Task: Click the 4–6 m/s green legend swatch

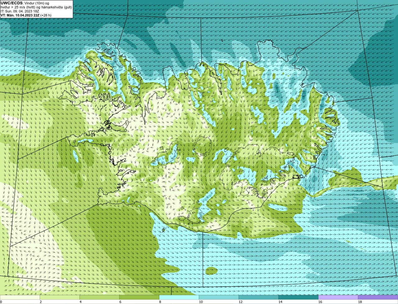Action: (x=99, y=297)
